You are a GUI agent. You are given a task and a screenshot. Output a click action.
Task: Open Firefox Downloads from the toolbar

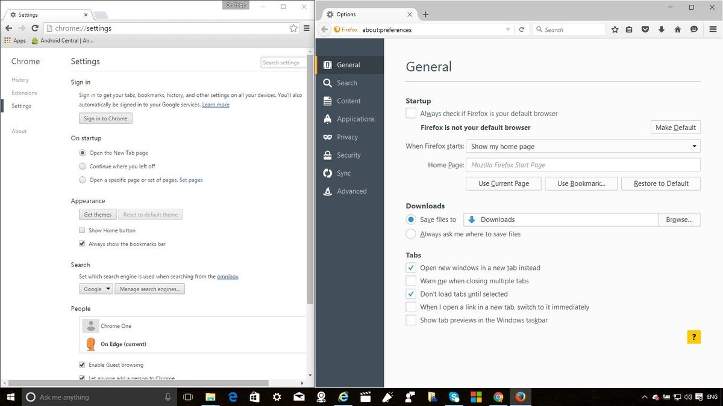tap(661, 29)
